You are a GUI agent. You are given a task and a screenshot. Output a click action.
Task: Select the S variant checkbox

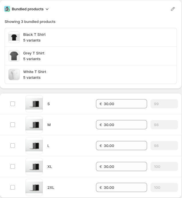coord(13,104)
